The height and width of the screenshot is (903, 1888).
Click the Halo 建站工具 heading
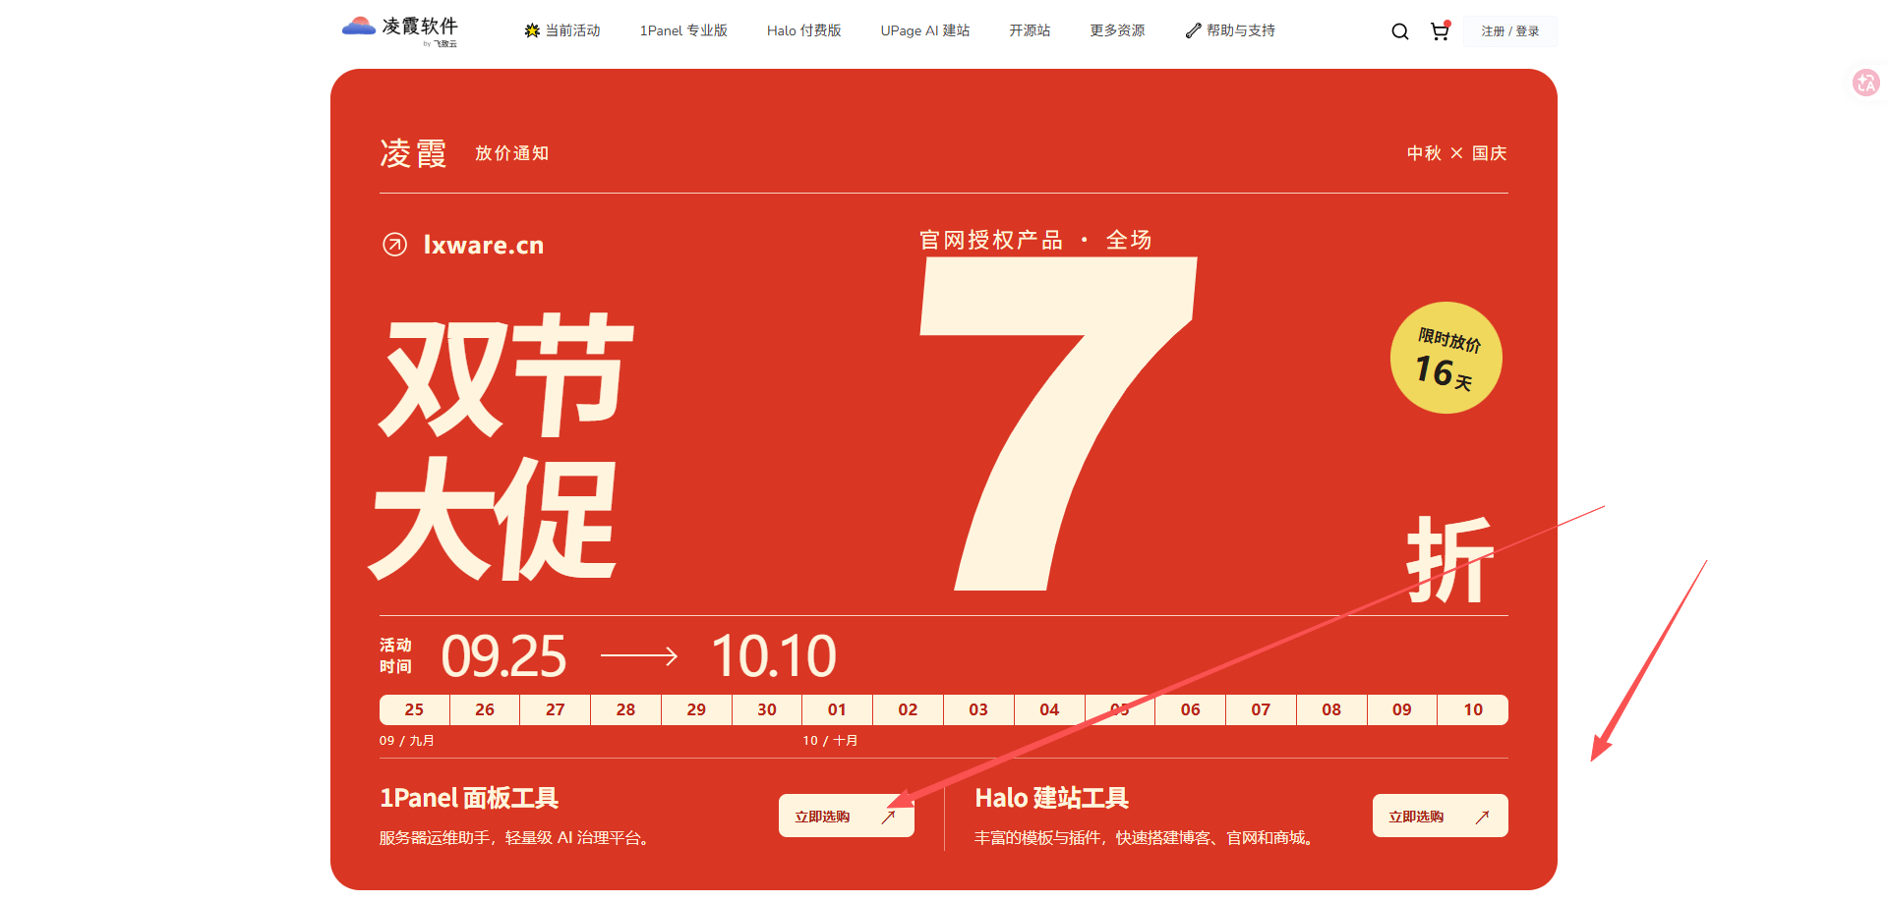point(1051,798)
